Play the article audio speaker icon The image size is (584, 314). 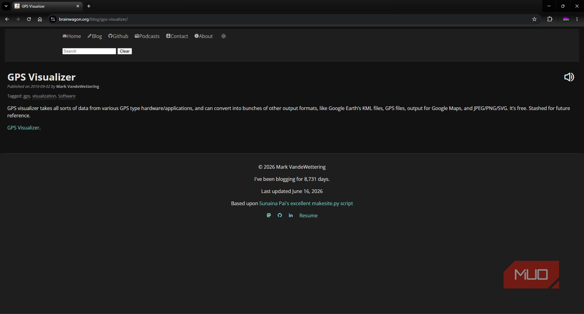(569, 77)
